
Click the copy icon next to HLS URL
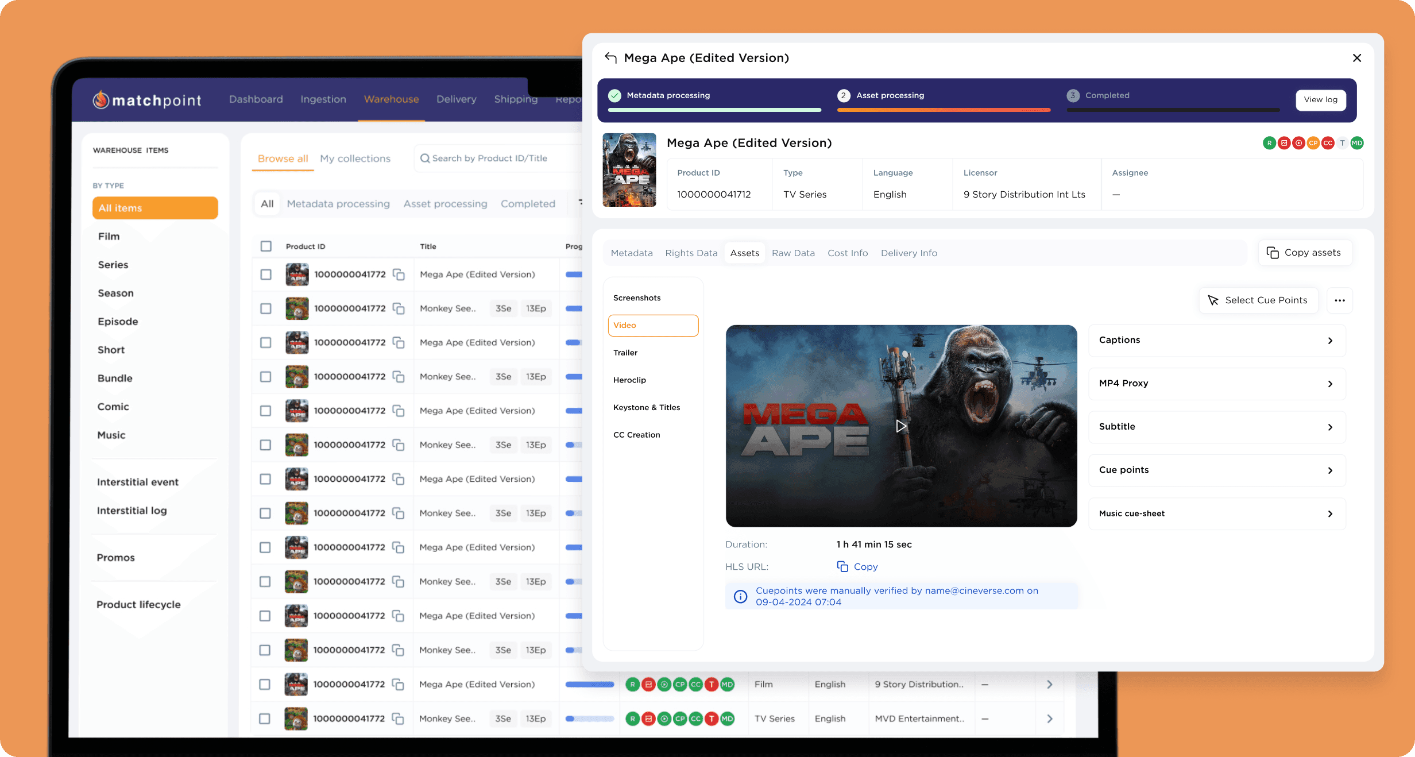[x=842, y=566]
